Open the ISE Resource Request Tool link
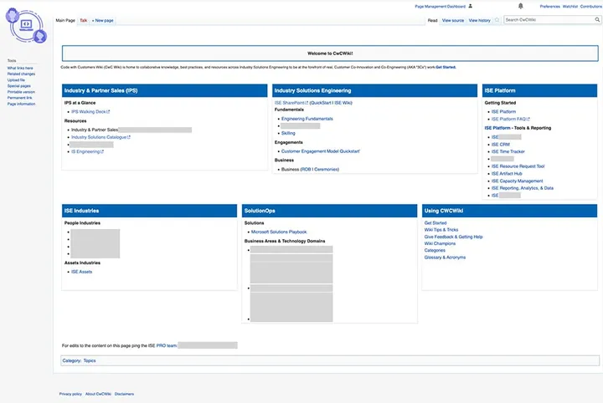Viewport: 603px width, 403px height. 518,166
